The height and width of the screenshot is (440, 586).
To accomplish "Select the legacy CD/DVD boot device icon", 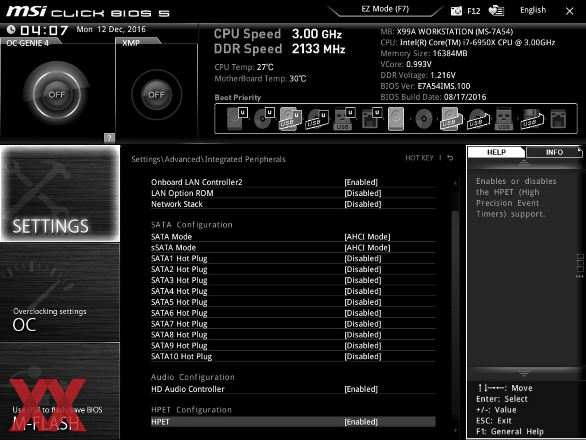I will click(424, 119).
